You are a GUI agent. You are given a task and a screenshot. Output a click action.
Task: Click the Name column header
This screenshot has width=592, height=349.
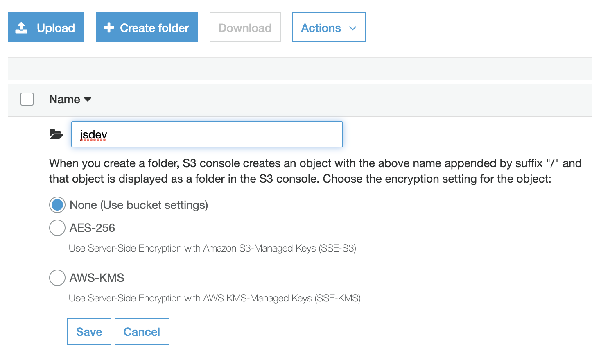pyautogui.click(x=64, y=99)
